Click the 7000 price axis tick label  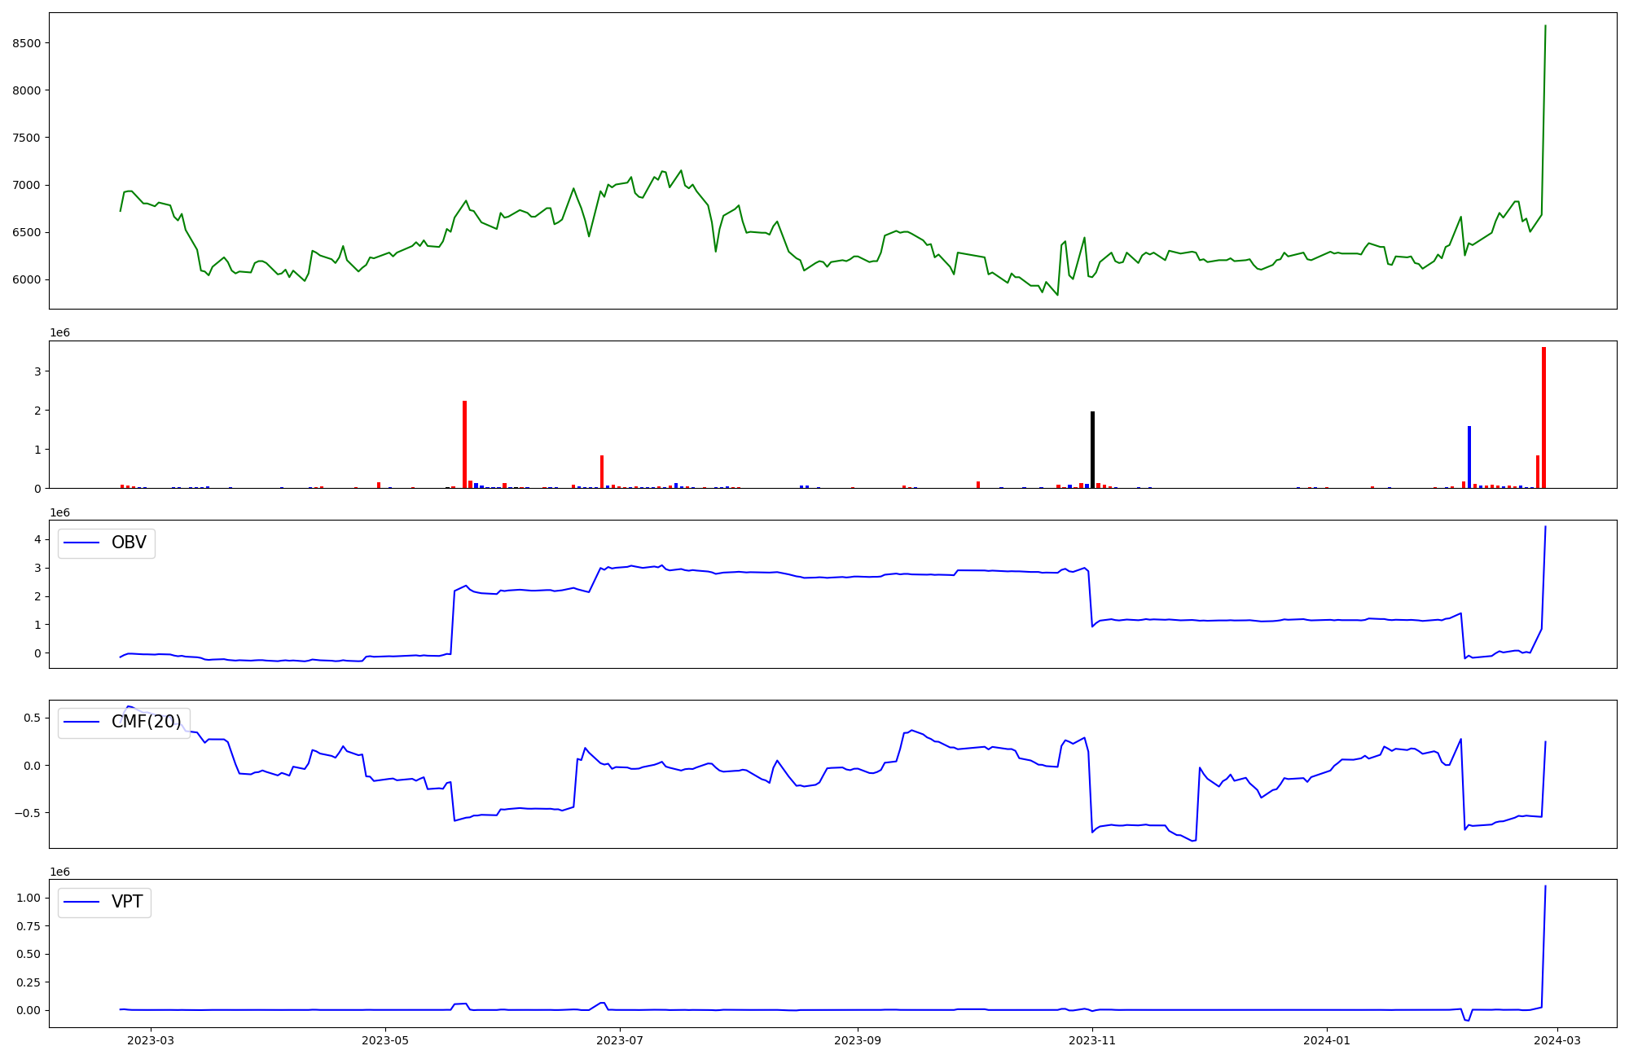26,185
